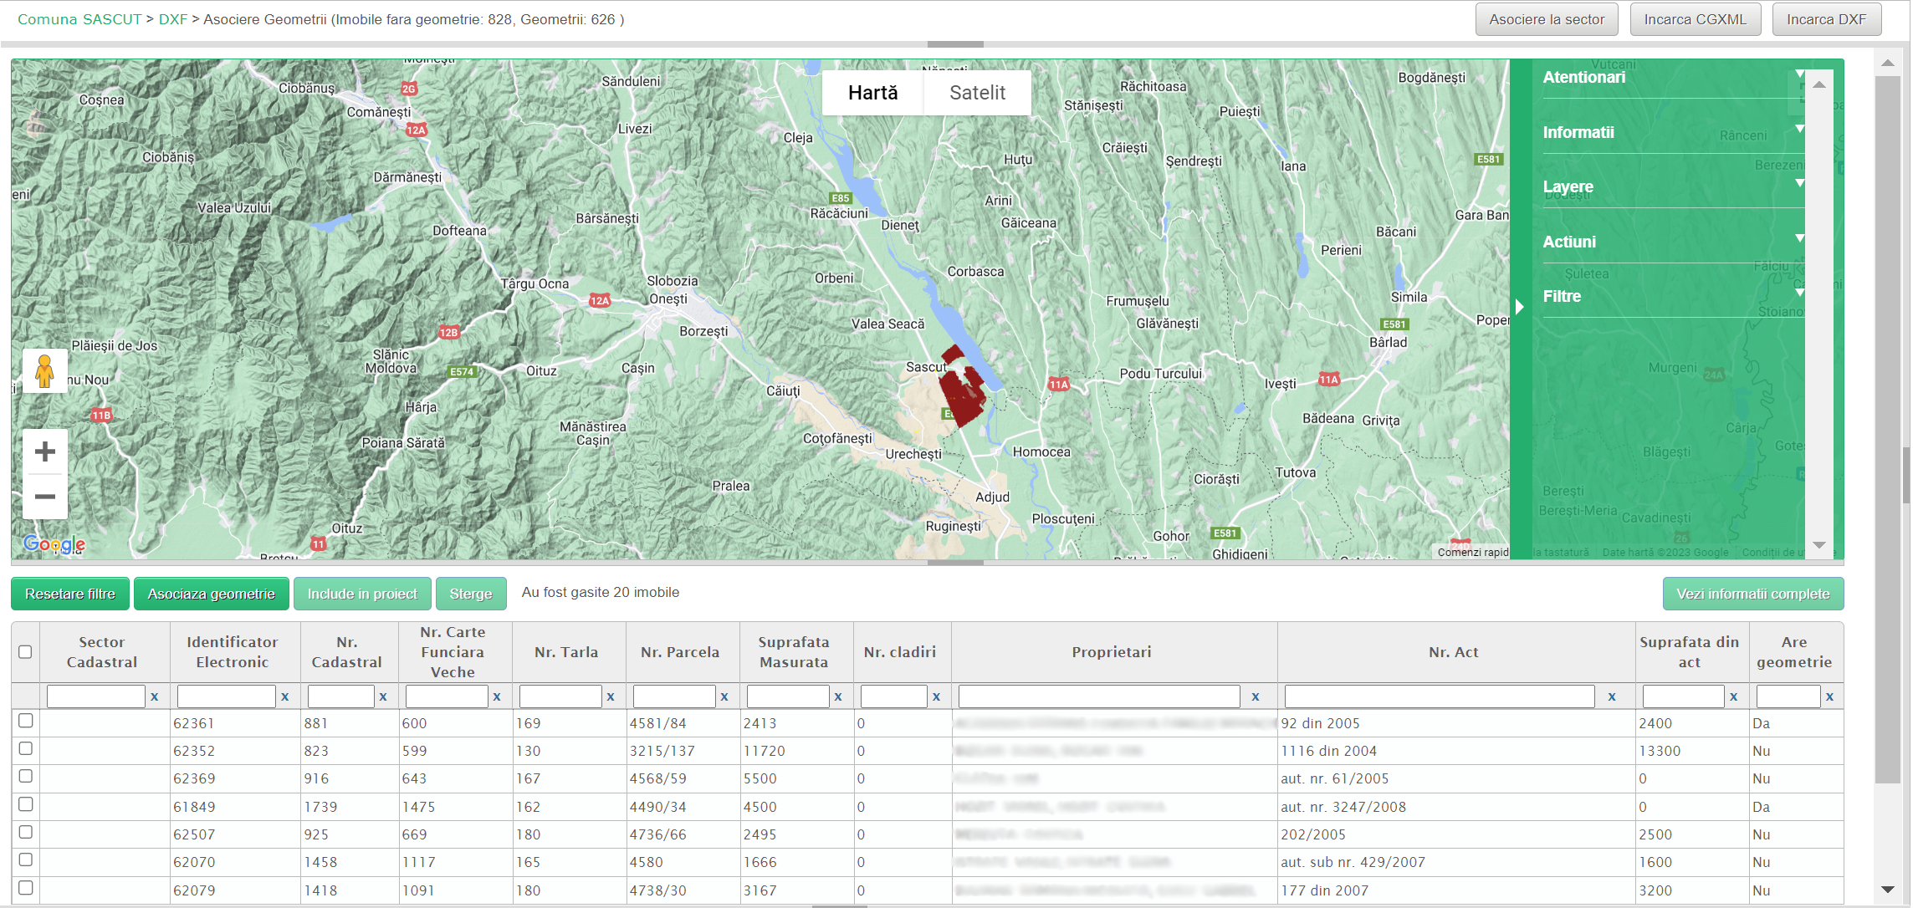Select the Hartă map tab

click(x=872, y=93)
